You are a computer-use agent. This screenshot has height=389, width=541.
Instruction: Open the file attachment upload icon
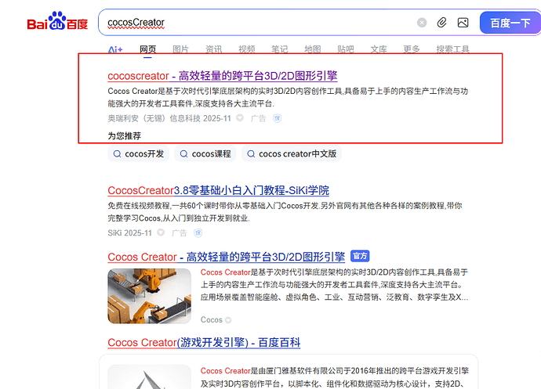441,23
